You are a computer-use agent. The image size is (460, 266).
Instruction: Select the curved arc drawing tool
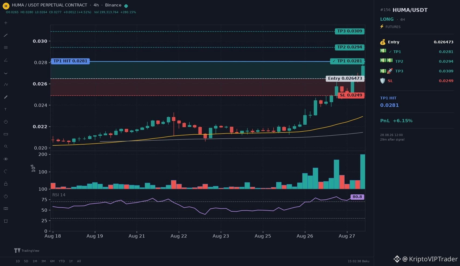(6, 73)
